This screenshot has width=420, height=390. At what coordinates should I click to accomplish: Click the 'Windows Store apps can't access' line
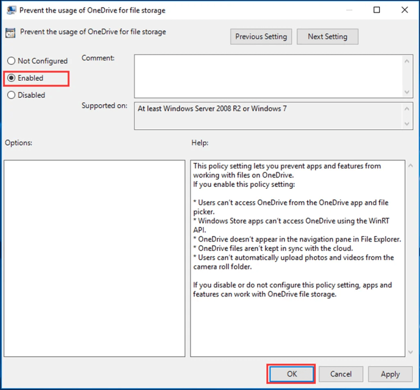click(x=291, y=225)
